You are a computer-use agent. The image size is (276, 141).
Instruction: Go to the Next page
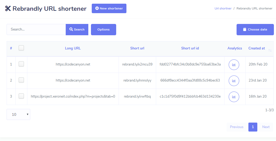pos(266,127)
